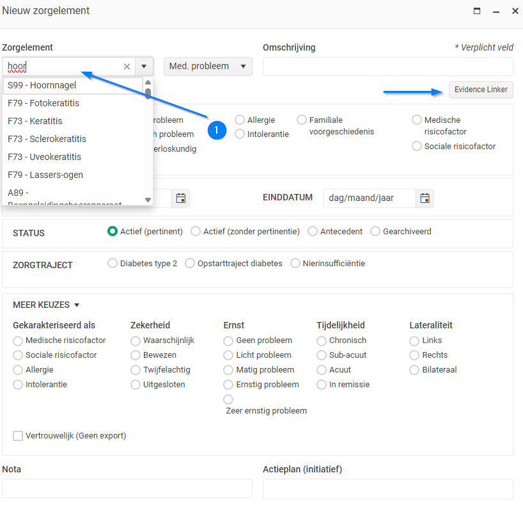Open calendar picker for the start date
The image size is (523, 505).
point(181,198)
